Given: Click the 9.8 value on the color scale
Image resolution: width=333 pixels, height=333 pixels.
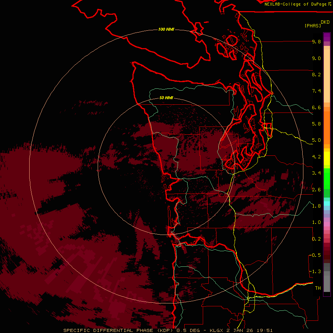Looking at the screenshot, I should [316, 41].
